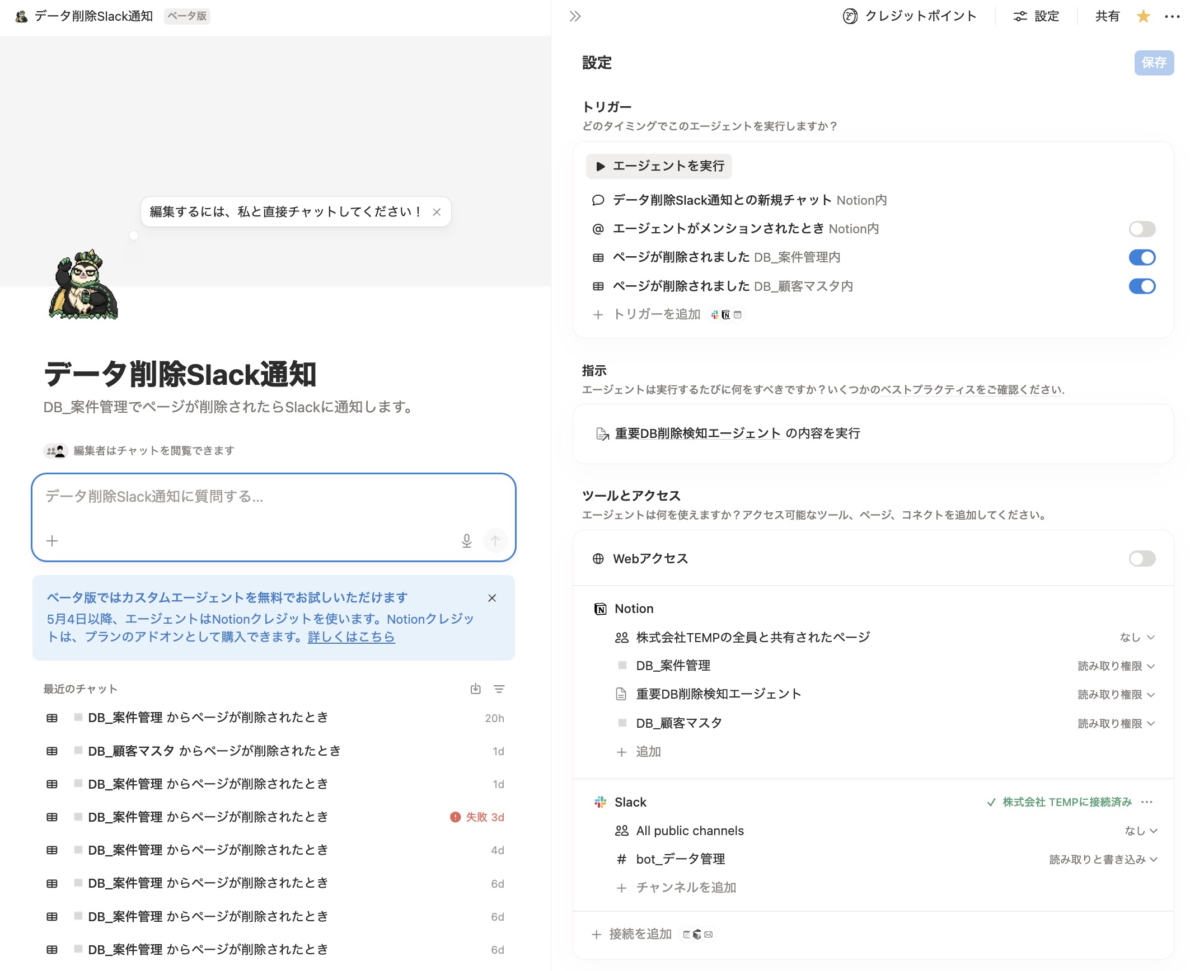Select the DB_案件管理 row in Notion access list
Screen dimensions: 1190x971
[884, 666]
